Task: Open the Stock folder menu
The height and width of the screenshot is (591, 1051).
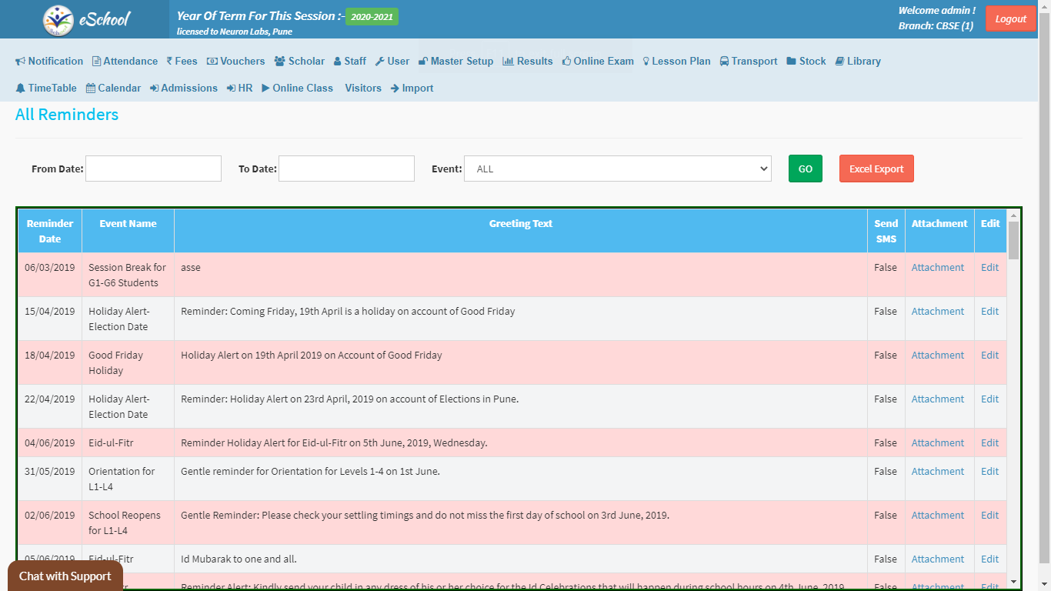Action: coord(806,62)
